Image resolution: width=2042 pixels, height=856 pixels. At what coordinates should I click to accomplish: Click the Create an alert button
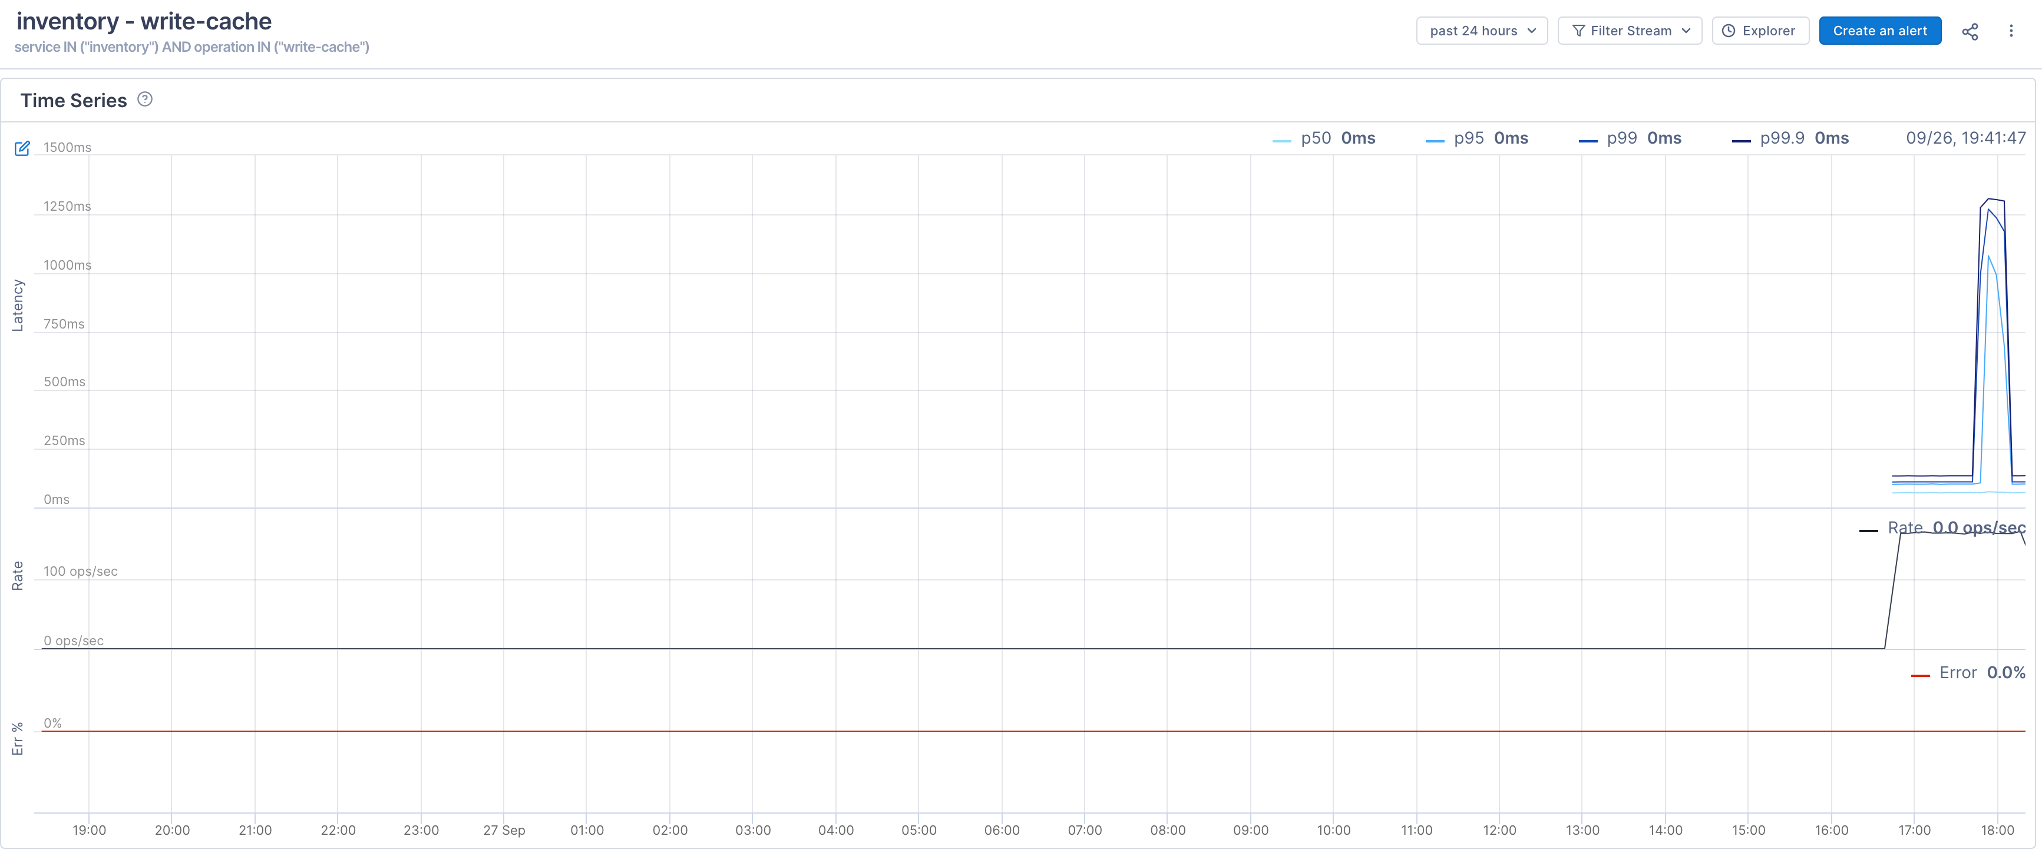1881,30
